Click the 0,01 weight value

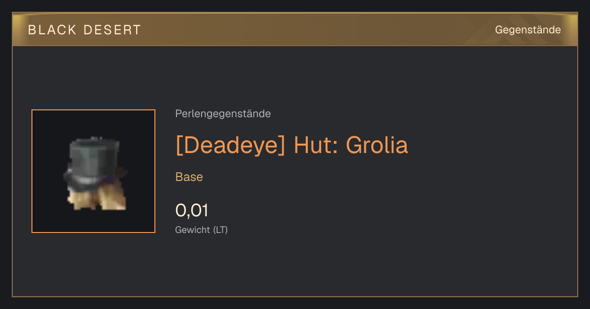point(192,211)
